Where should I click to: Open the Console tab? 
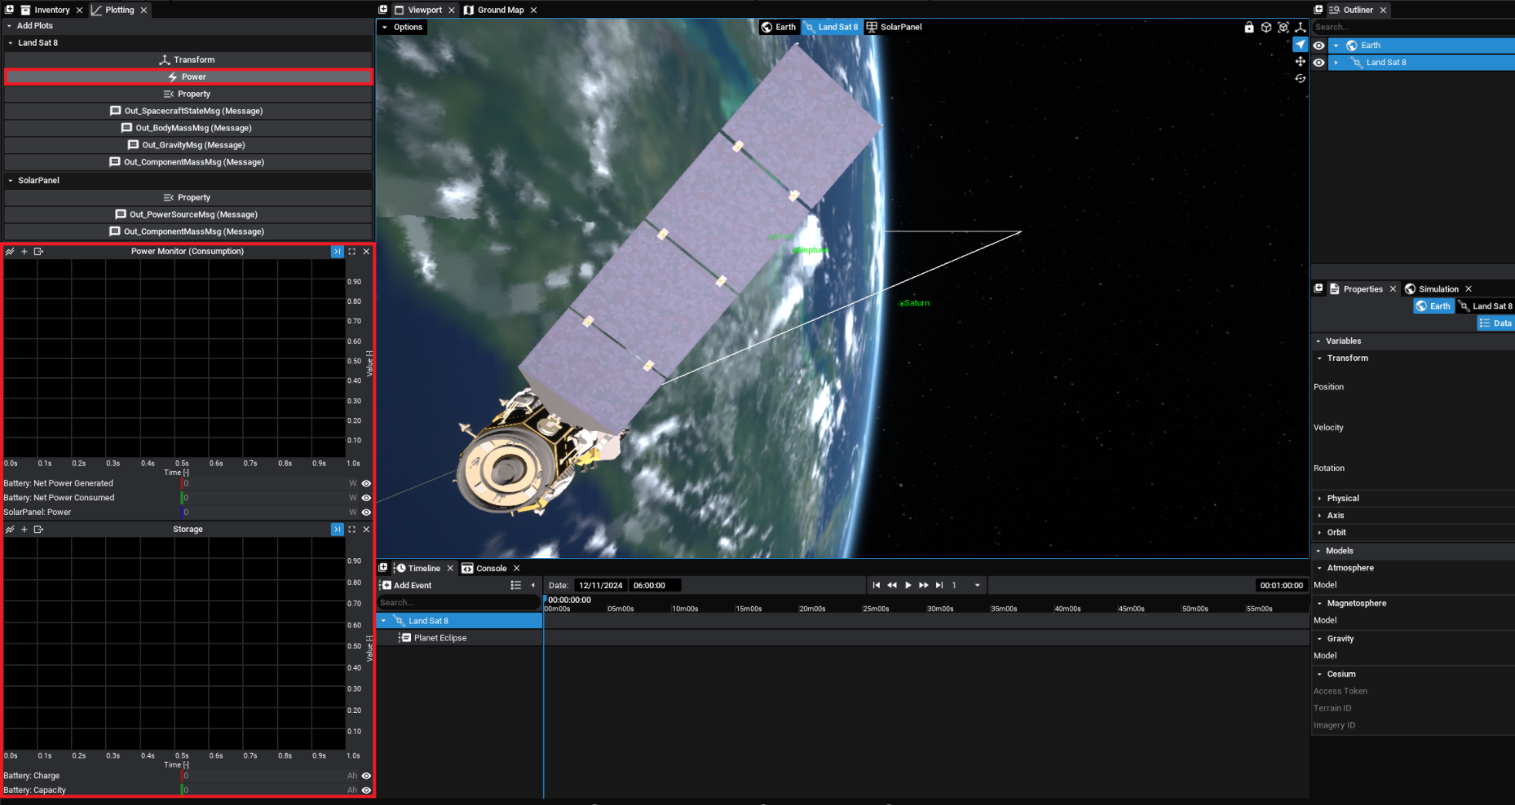(490, 568)
